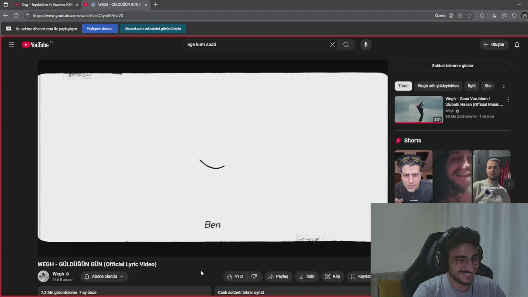This screenshot has height=297, width=528.
Task: Expand the Abone olundu subscription dropdown
Action: tap(104, 276)
